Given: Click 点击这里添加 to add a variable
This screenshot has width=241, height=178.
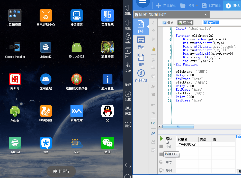Looking at the screenshot, I should (187, 145).
